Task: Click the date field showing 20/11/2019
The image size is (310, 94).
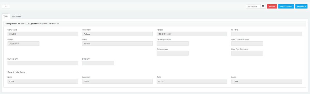Action: [x=253, y=6]
